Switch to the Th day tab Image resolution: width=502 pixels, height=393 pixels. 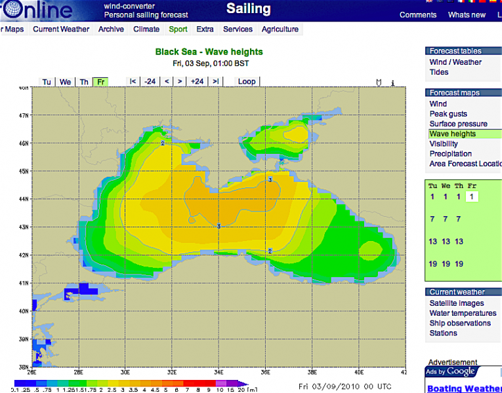[x=84, y=82]
